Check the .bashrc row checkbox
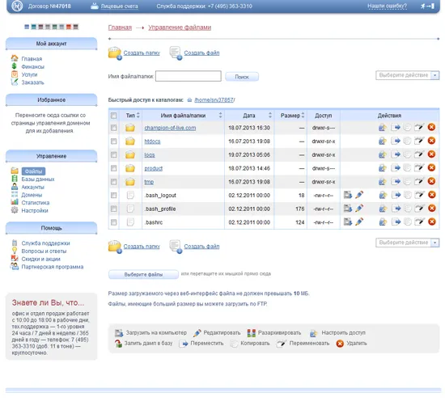Image resolution: width=445 pixels, height=401 pixels. [x=114, y=222]
